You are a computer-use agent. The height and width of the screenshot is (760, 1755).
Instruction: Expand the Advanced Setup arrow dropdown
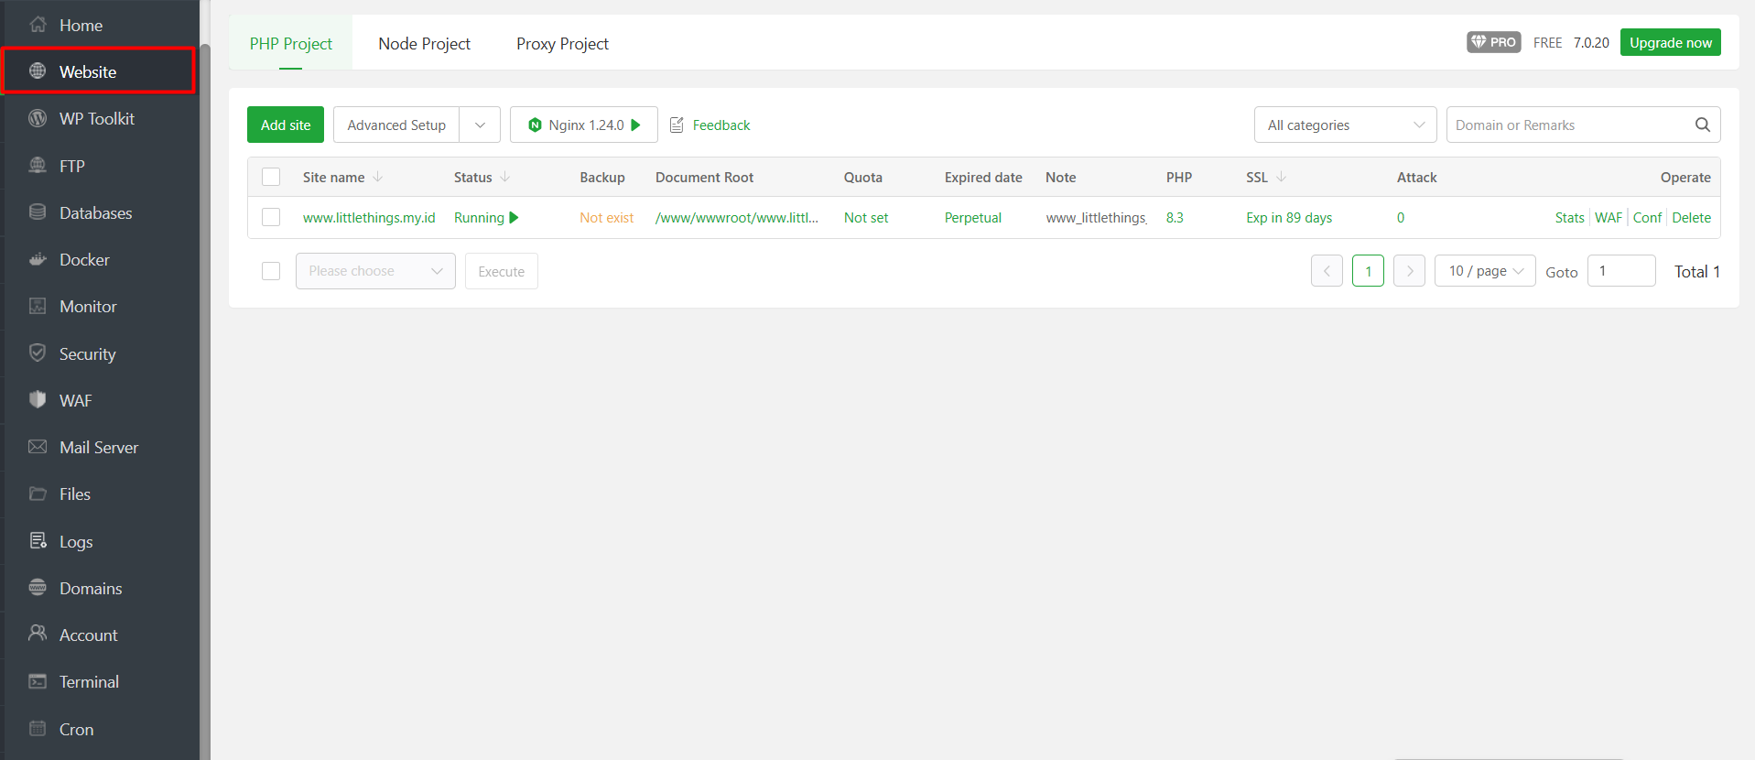click(480, 125)
